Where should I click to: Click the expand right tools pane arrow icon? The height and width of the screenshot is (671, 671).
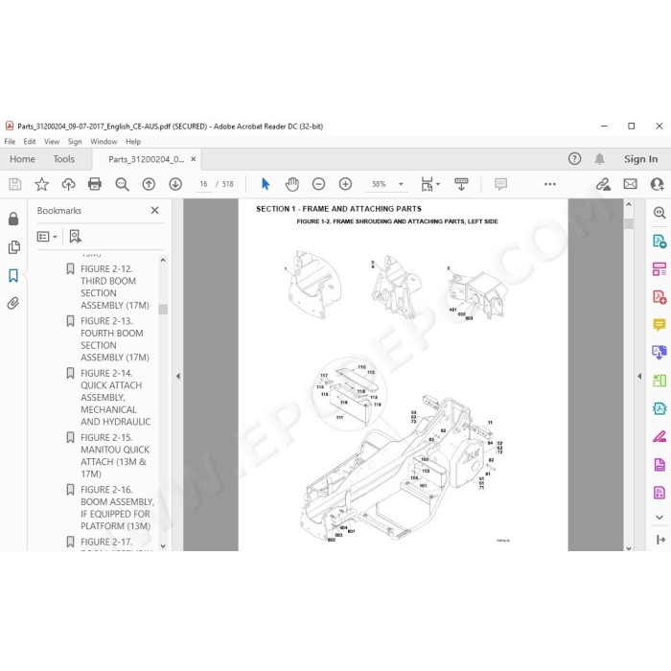click(x=659, y=540)
